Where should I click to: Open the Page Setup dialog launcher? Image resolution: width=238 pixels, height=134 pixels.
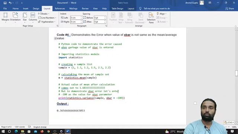[58, 26]
